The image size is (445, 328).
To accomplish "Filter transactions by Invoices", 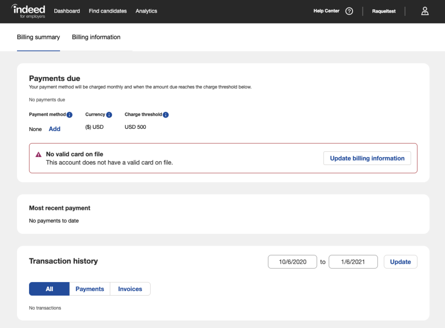I will pyautogui.click(x=130, y=289).
